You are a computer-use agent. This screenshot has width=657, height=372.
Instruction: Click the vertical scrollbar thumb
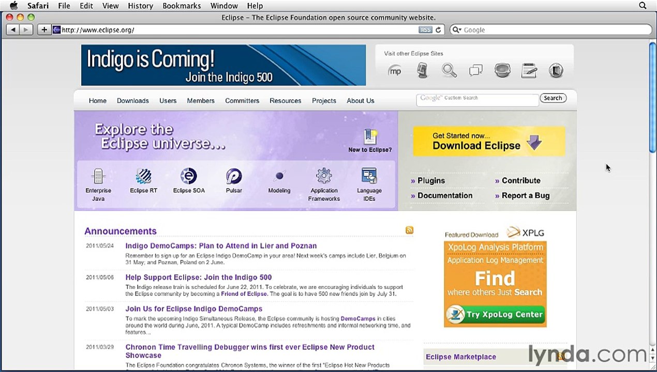(x=653, y=97)
